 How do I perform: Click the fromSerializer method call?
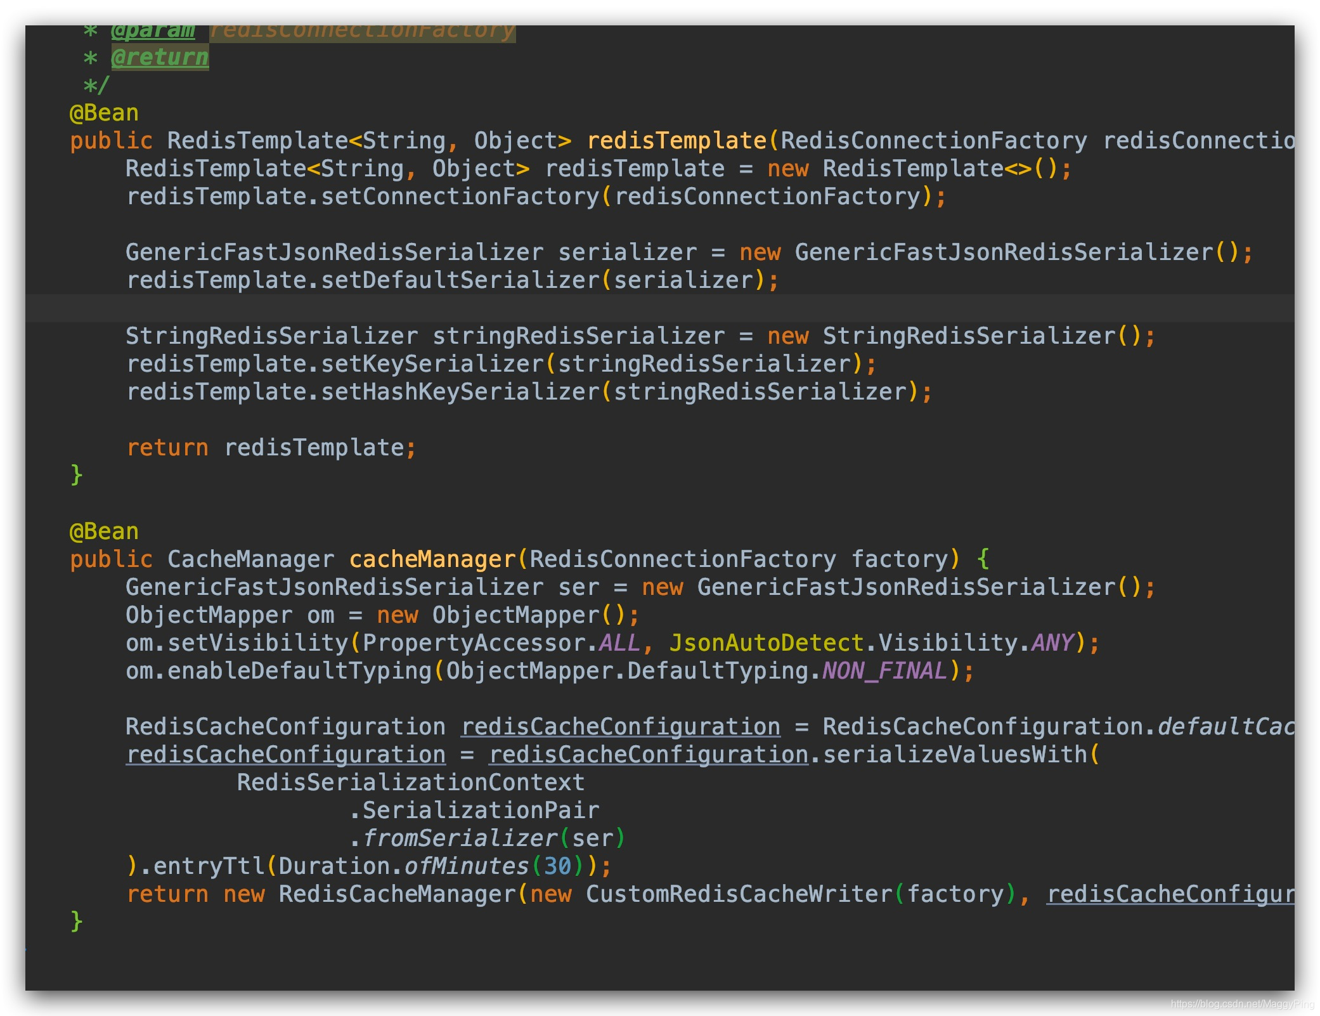[x=460, y=838]
